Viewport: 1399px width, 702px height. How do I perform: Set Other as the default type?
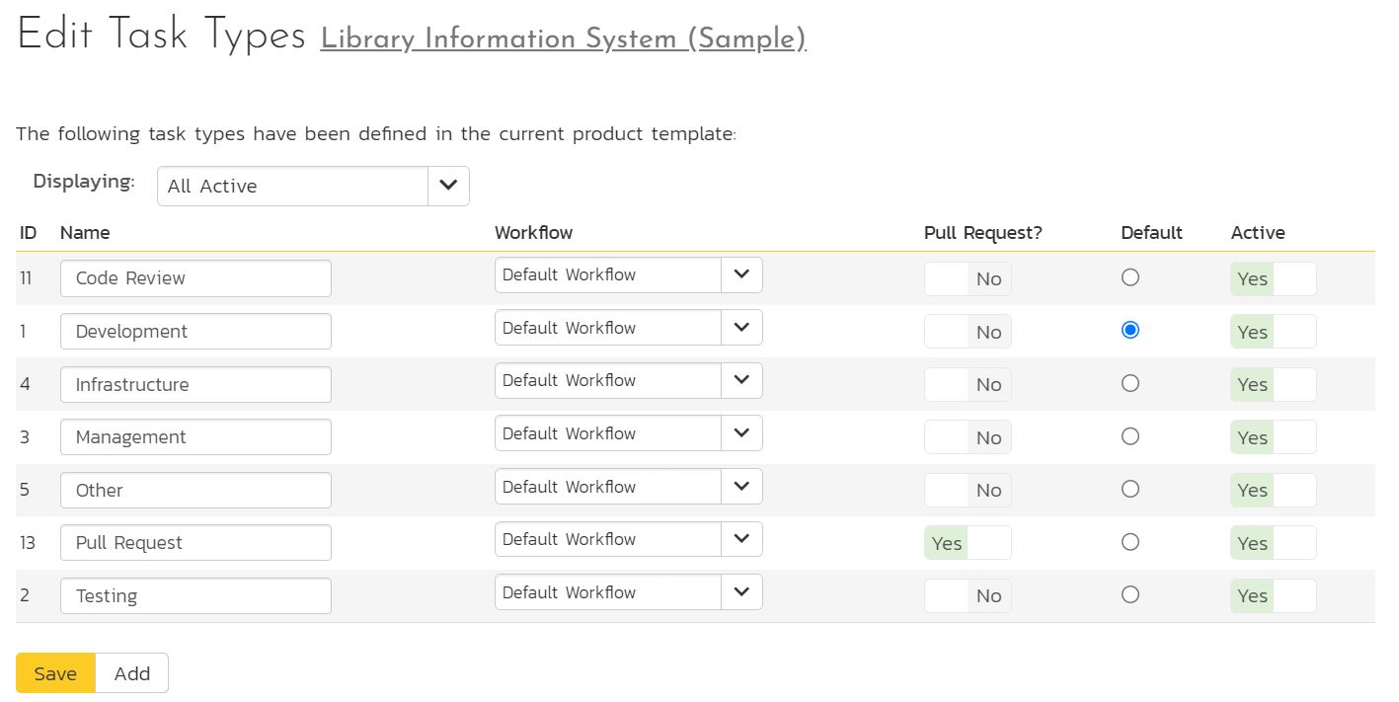(1130, 489)
